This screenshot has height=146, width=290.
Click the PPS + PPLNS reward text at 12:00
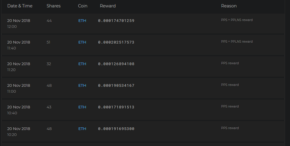pos(237,20)
